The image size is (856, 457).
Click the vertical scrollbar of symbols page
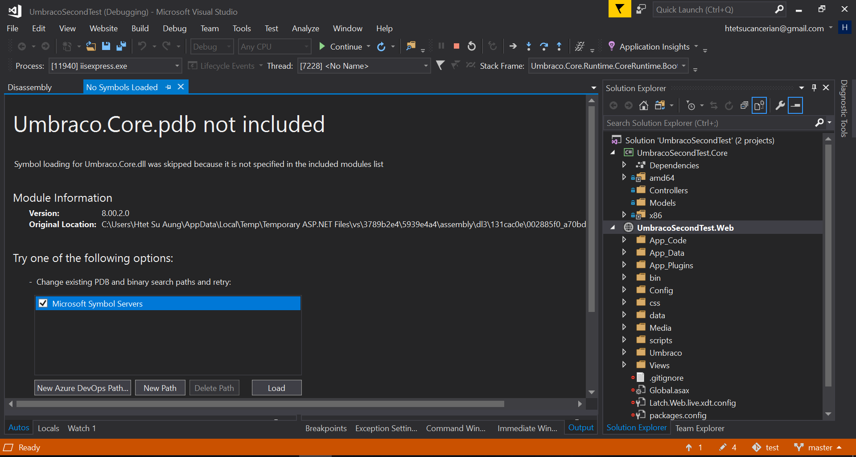pos(592,210)
